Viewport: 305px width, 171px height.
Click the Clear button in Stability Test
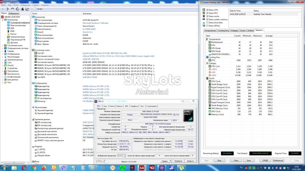pos(236,161)
